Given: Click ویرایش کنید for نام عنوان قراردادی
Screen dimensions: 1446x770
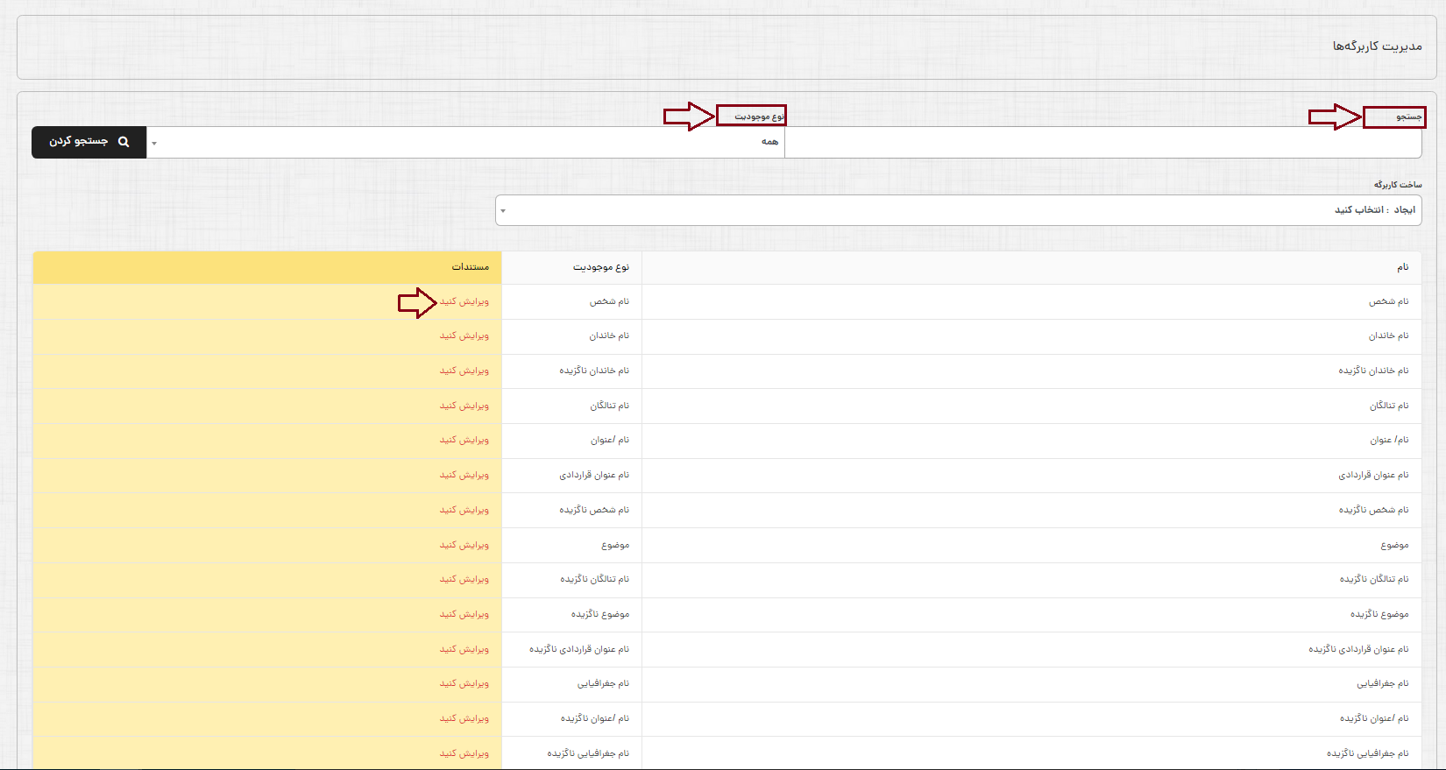Looking at the screenshot, I should [464, 476].
